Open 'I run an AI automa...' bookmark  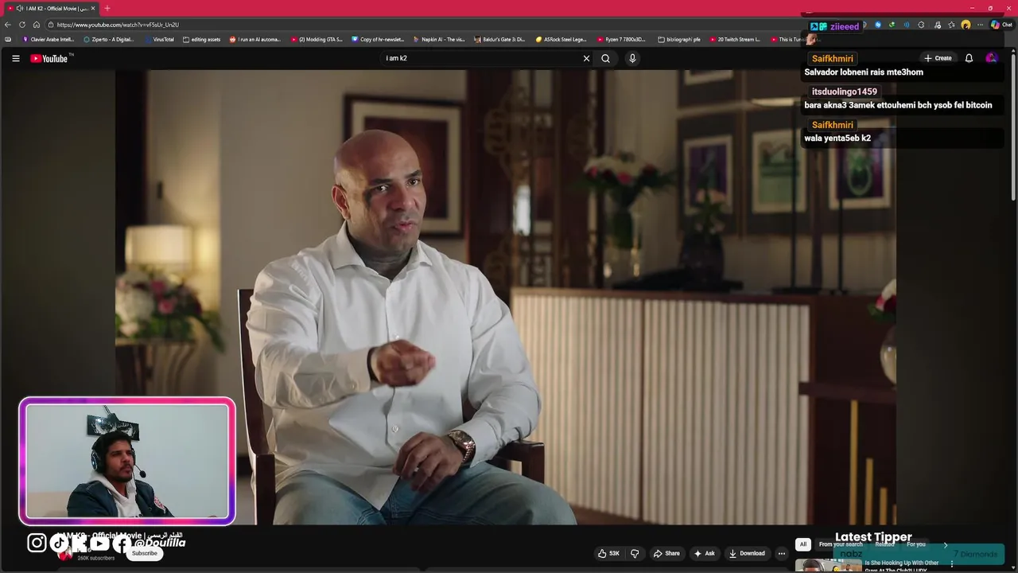(x=255, y=39)
